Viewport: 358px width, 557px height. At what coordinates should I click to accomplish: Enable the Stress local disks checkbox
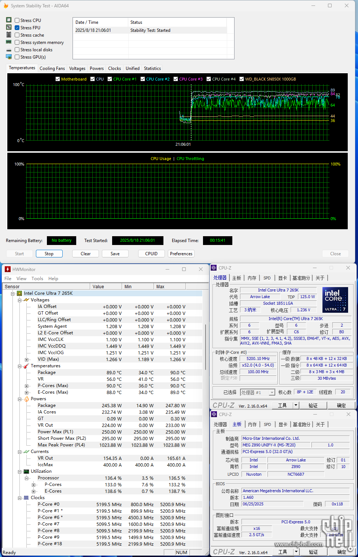pyautogui.click(x=17, y=49)
